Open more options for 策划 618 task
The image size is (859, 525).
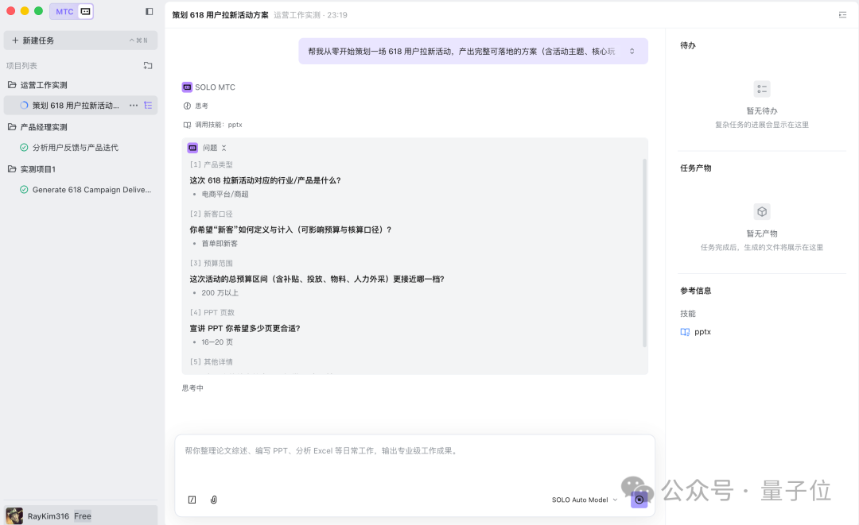(x=134, y=106)
